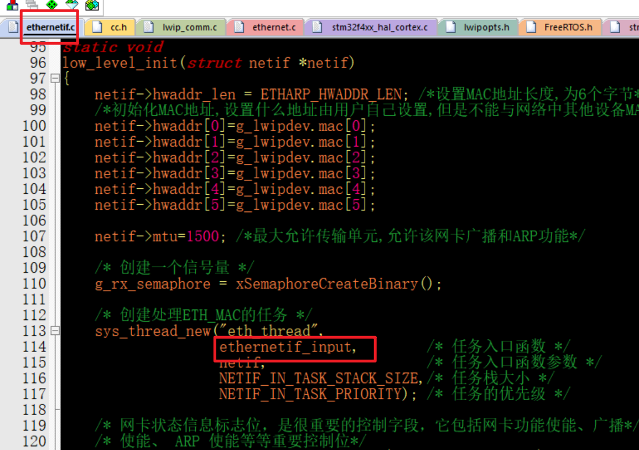Click the ethernetif_input argument

coord(285,347)
